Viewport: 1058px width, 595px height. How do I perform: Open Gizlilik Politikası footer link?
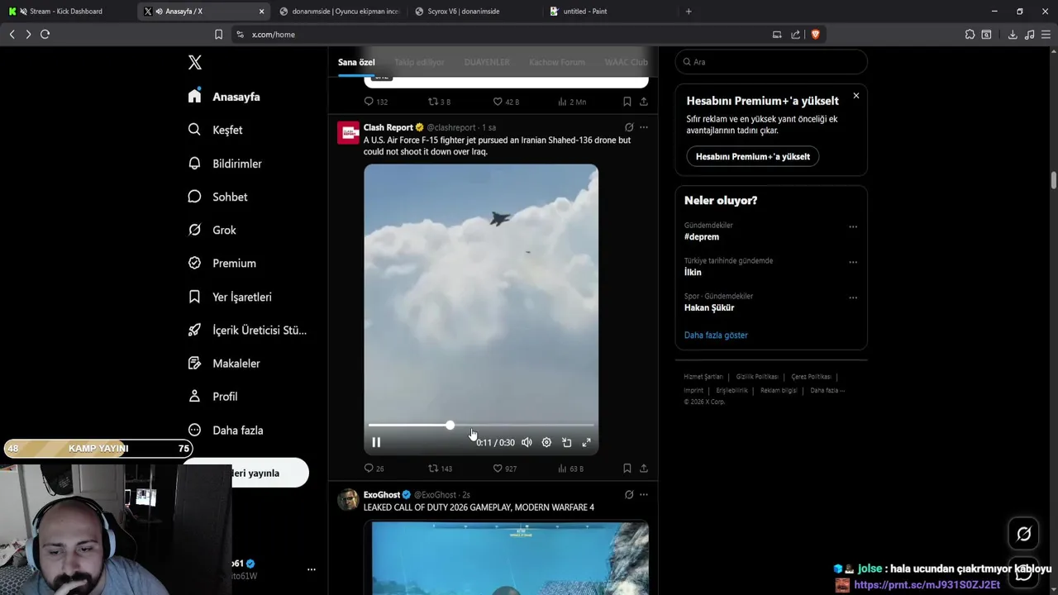click(x=757, y=377)
